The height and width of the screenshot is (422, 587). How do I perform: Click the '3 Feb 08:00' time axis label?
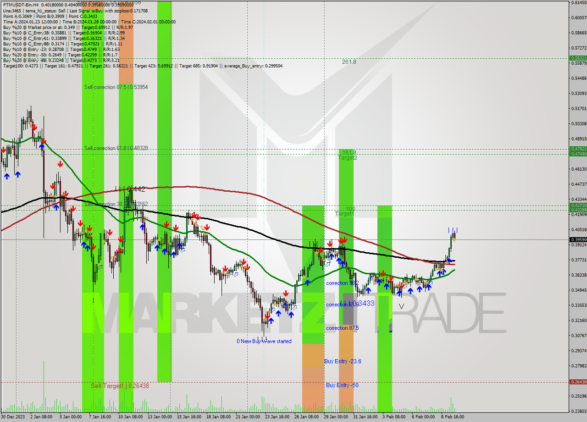click(394, 417)
